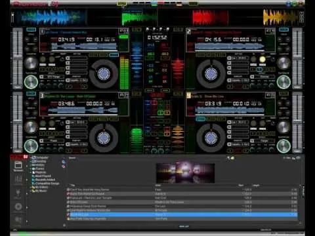315x236 pixels.
Task: Toggle the lit yellow loop button on deck 2
Action: coord(262,59)
